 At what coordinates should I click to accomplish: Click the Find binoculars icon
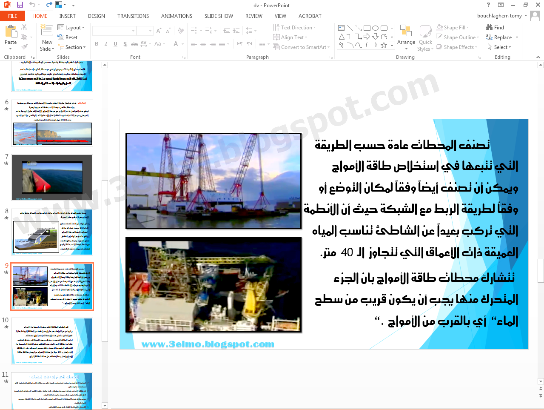[x=490, y=27]
